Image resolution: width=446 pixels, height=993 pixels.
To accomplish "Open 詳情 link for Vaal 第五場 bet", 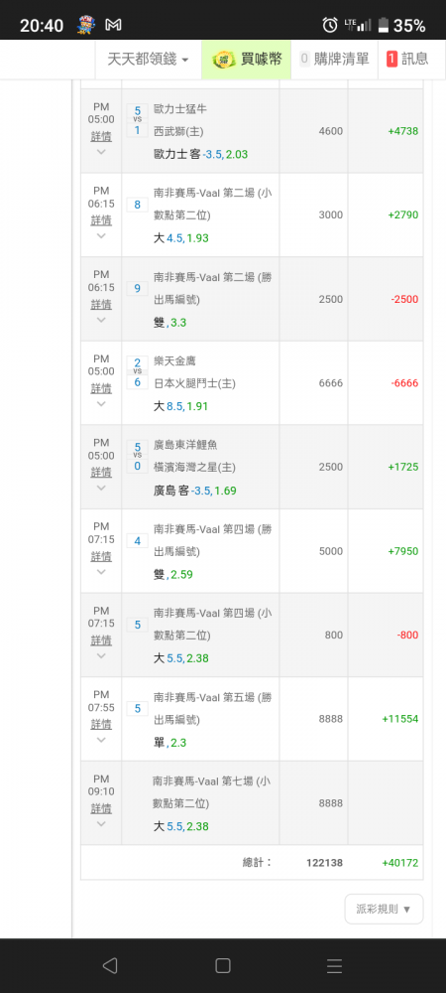I will tap(101, 724).
